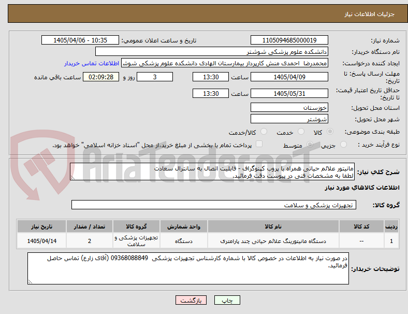Click the price validity time 13:30 field
This screenshot has width=408, height=314.
pos(211,93)
